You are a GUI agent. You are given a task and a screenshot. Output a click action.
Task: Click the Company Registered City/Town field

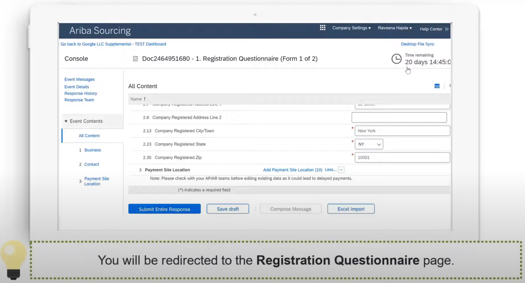pos(402,131)
